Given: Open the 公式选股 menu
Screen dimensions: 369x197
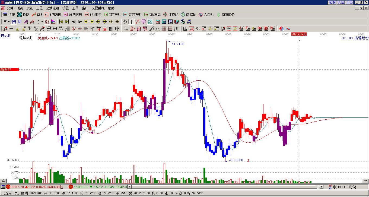Looking at the screenshot, I should (x=52, y=8).
